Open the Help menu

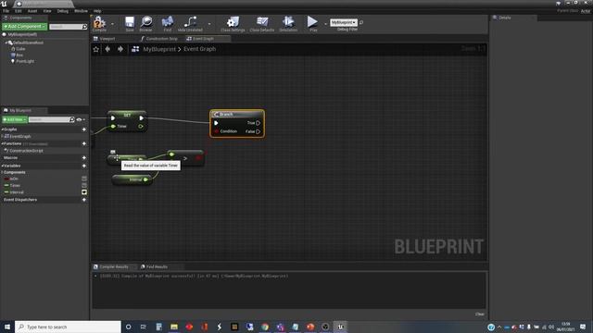[97, 11]
